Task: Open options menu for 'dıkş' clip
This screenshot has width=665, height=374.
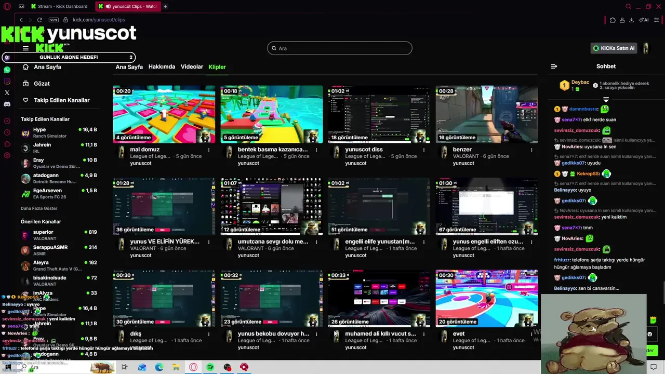Action: [x=209, y=333]
